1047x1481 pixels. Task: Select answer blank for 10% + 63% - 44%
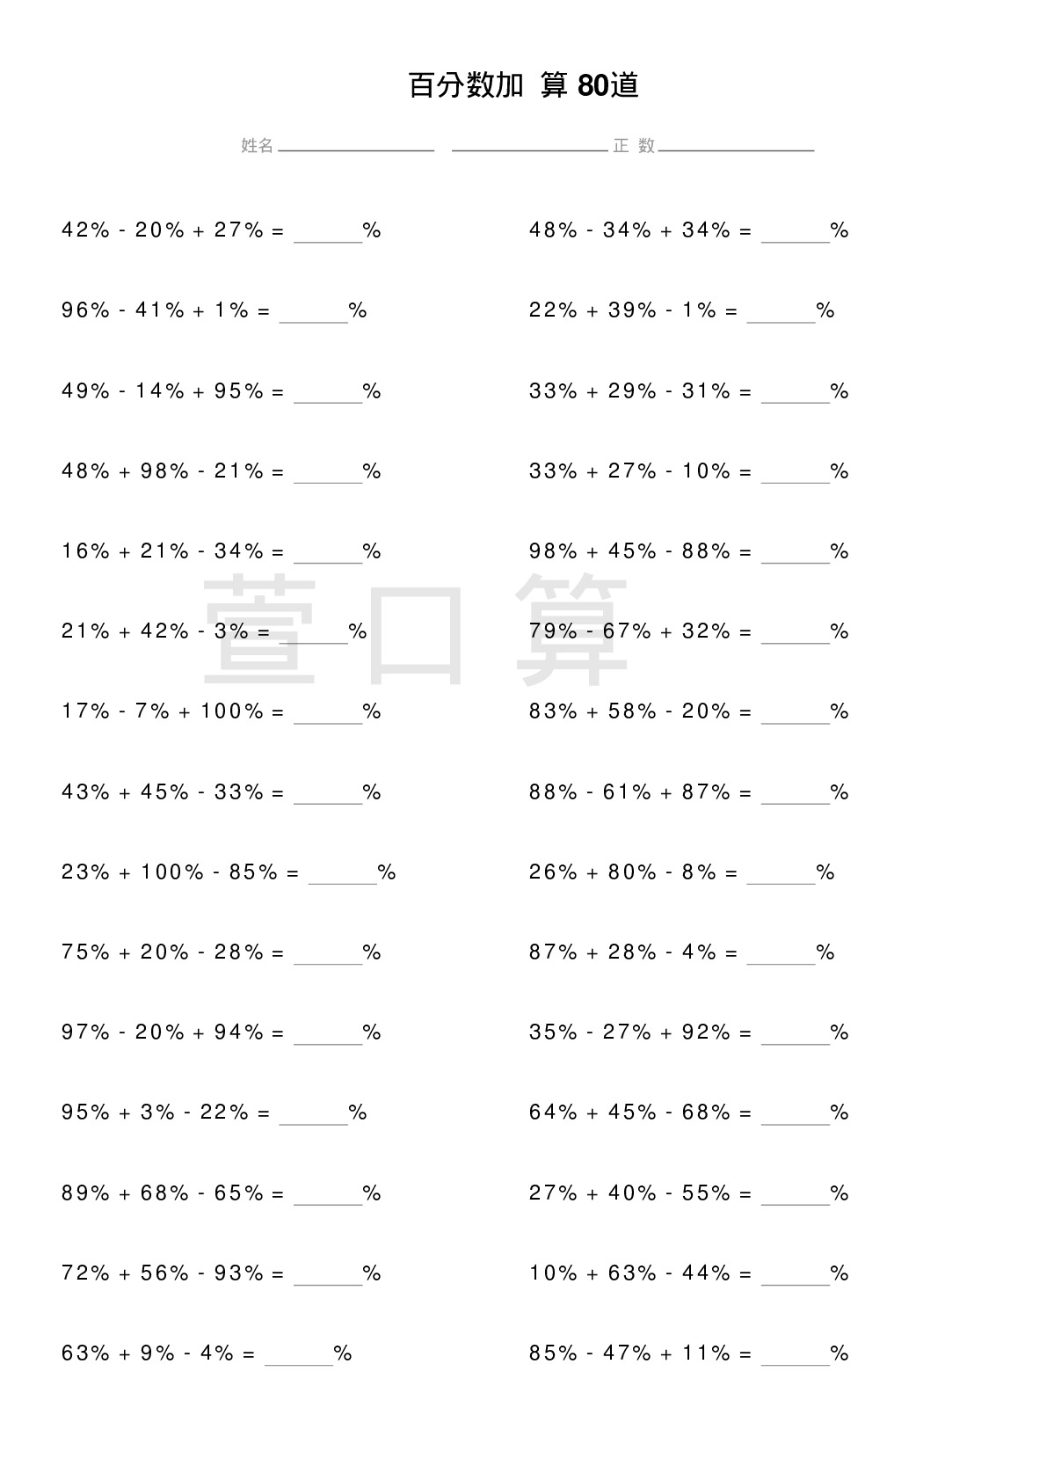796,1274
